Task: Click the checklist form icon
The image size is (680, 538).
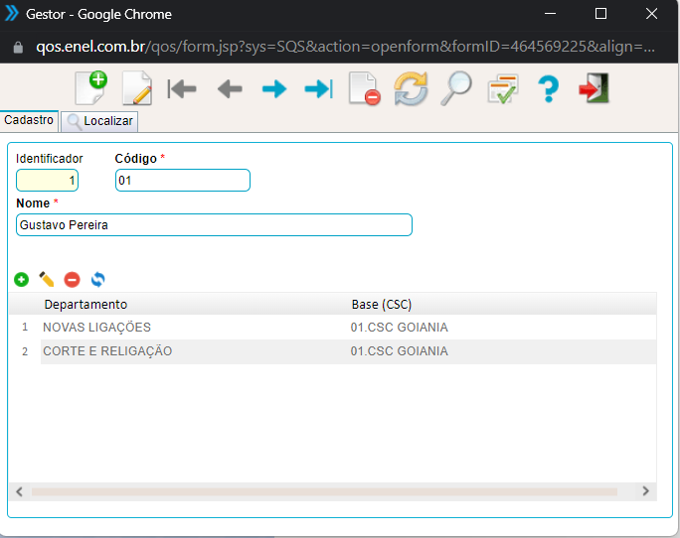Action: click(502, 89)
